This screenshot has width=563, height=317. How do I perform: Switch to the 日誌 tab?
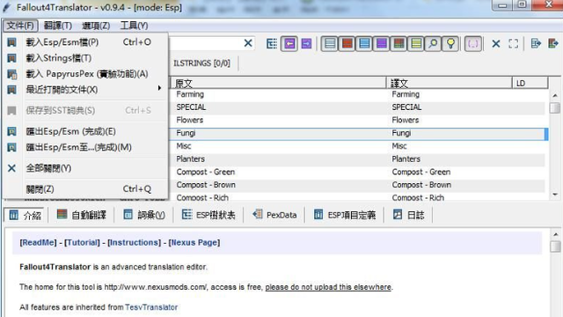pyautogui.click(x=408, y=215)
